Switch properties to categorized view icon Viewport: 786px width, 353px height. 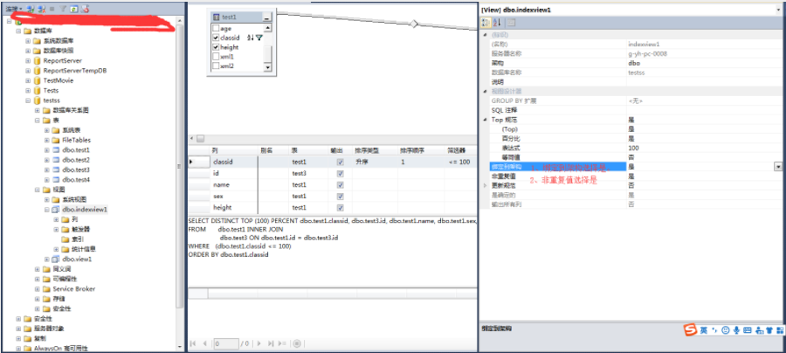(x=486, y=22)
